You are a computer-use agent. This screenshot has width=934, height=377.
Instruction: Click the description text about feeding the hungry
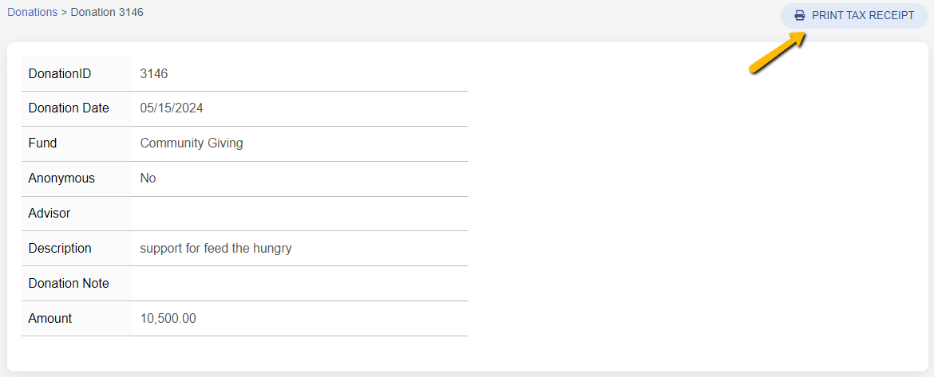point(216,249)
